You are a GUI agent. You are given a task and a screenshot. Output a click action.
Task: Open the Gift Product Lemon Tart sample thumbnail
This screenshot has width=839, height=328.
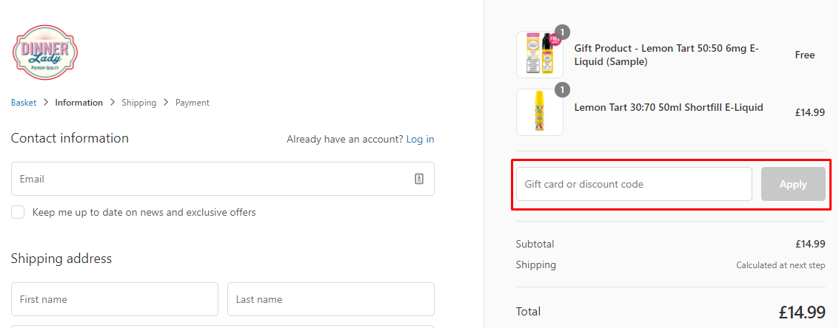[540, 55]
